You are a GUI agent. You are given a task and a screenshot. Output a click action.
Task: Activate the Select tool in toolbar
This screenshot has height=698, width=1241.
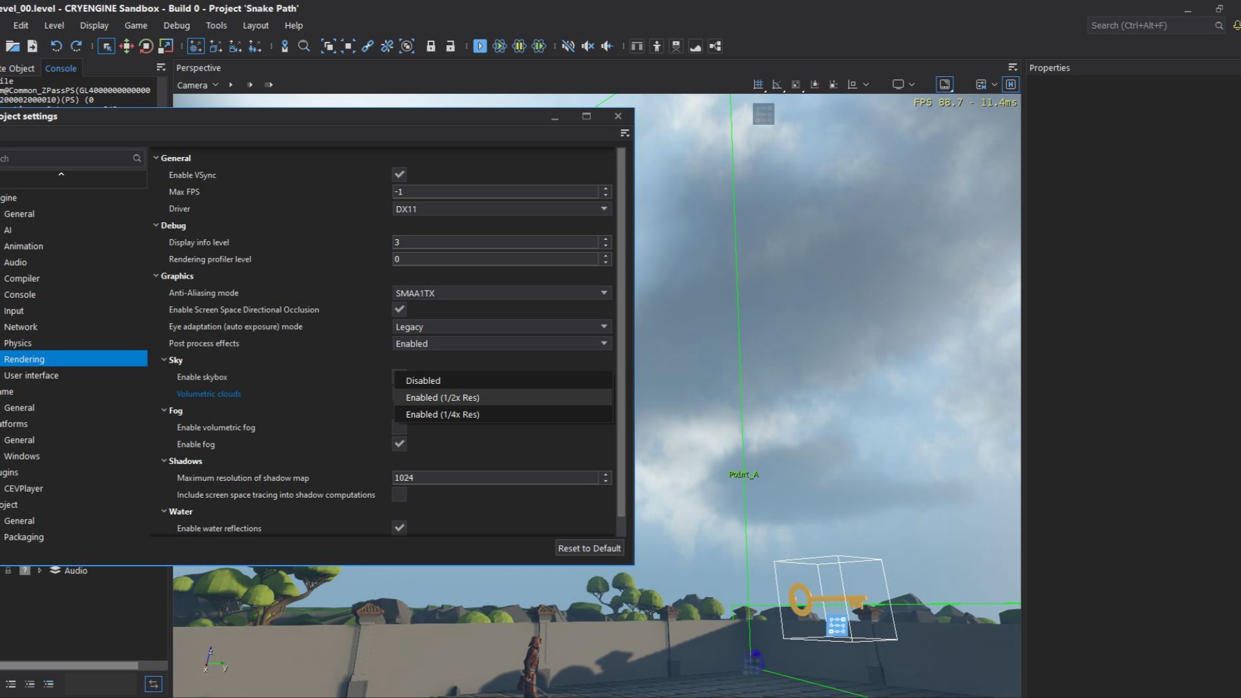tap(107, 46)
